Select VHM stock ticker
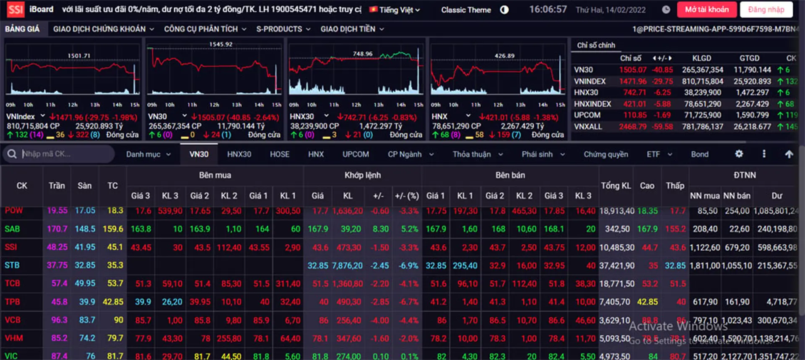This screenshot has height=360, width=805. (13, 338)
